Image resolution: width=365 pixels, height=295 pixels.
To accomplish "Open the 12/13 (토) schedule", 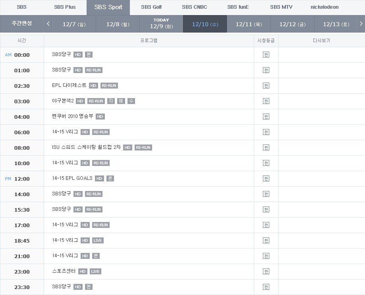I will point(336,24).
